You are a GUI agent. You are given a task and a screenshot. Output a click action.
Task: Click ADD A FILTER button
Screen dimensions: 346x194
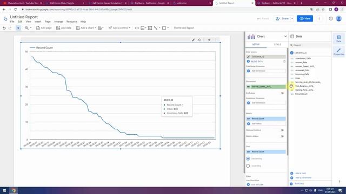(255, 184)
